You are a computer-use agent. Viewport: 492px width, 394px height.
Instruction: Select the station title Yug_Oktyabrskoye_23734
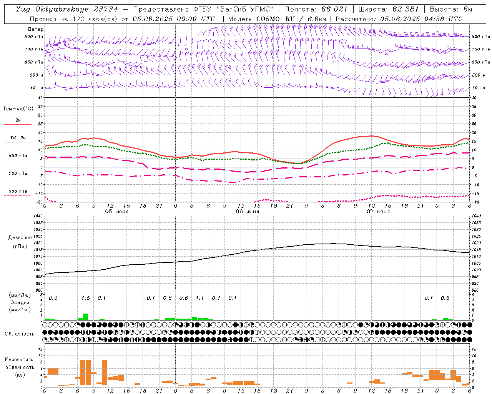(66, 9)
